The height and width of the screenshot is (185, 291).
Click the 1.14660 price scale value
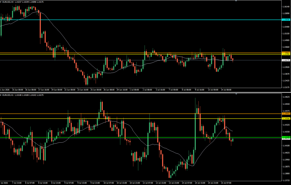pos(286,47)
